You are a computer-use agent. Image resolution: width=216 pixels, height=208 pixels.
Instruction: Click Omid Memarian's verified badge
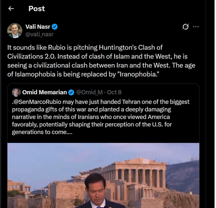click(x=71, y=93)
